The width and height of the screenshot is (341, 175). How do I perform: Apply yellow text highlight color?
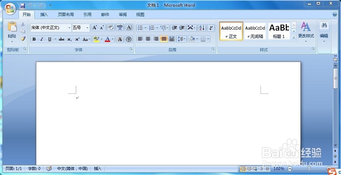pos(96,39)
